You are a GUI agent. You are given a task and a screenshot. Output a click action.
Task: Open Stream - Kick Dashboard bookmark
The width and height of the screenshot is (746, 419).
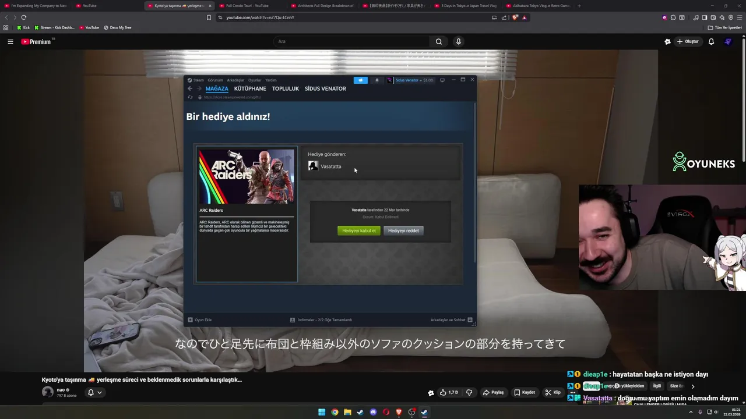click(54, 27)
